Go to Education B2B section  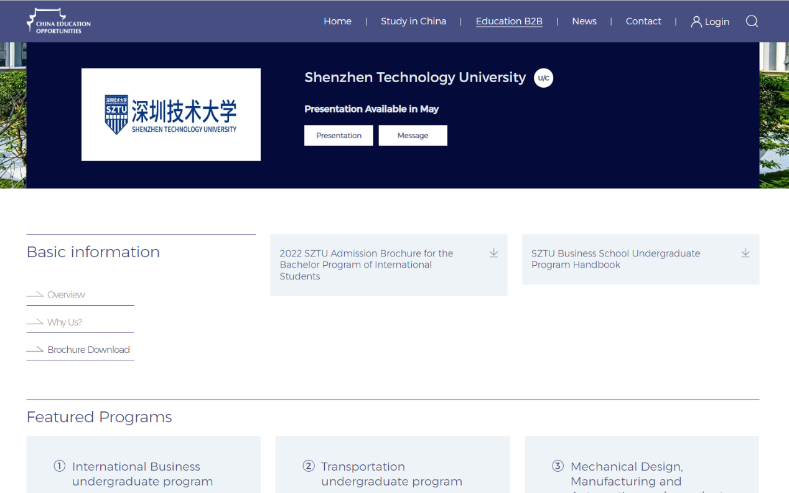click(x=509, y=21)
